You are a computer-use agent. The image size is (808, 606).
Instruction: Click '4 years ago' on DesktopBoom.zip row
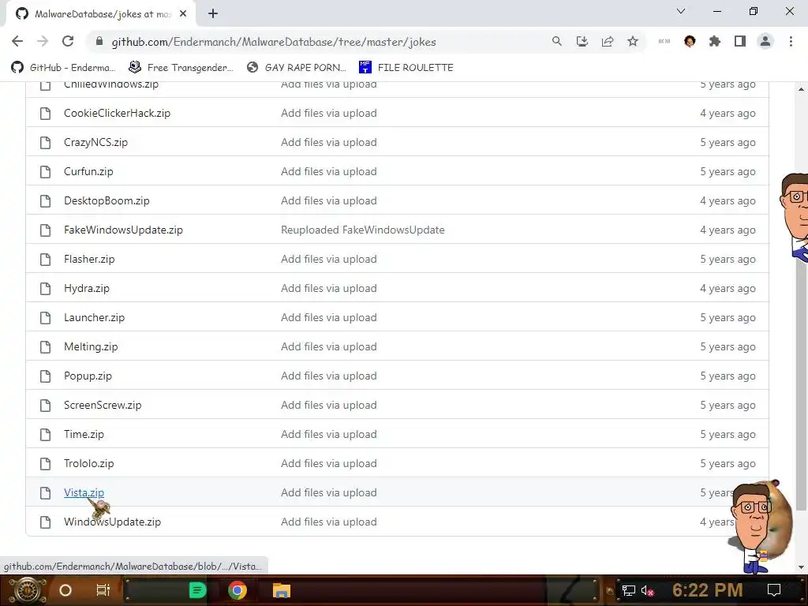coord(728,201)
